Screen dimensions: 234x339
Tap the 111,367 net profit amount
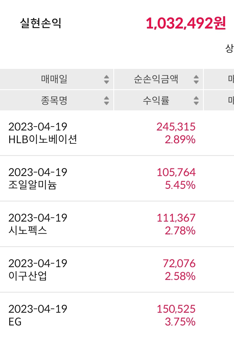(176, 218)
